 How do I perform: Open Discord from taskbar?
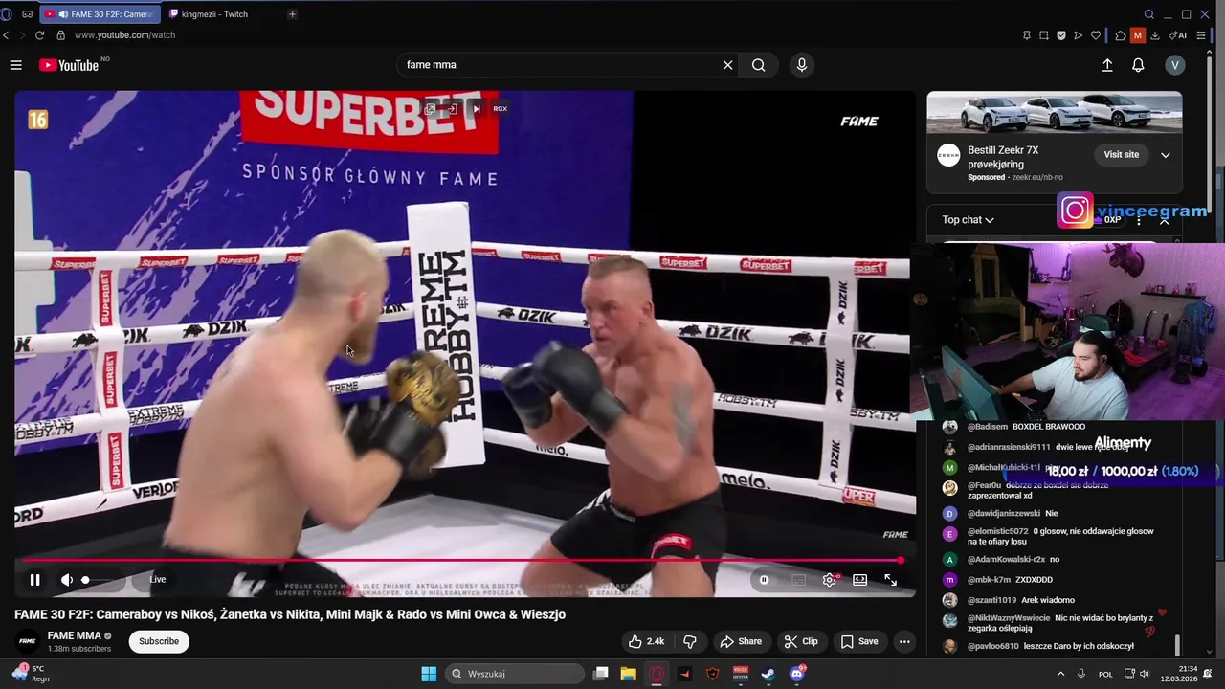[797, 674]
